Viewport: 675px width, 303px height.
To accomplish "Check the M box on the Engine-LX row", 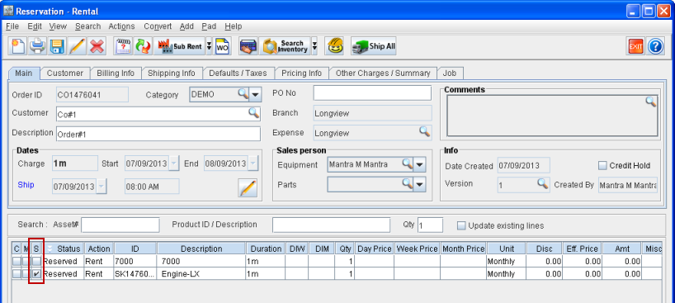I will 26,274.
